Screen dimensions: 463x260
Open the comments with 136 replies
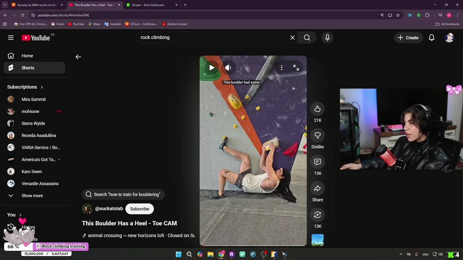(318, 162)
